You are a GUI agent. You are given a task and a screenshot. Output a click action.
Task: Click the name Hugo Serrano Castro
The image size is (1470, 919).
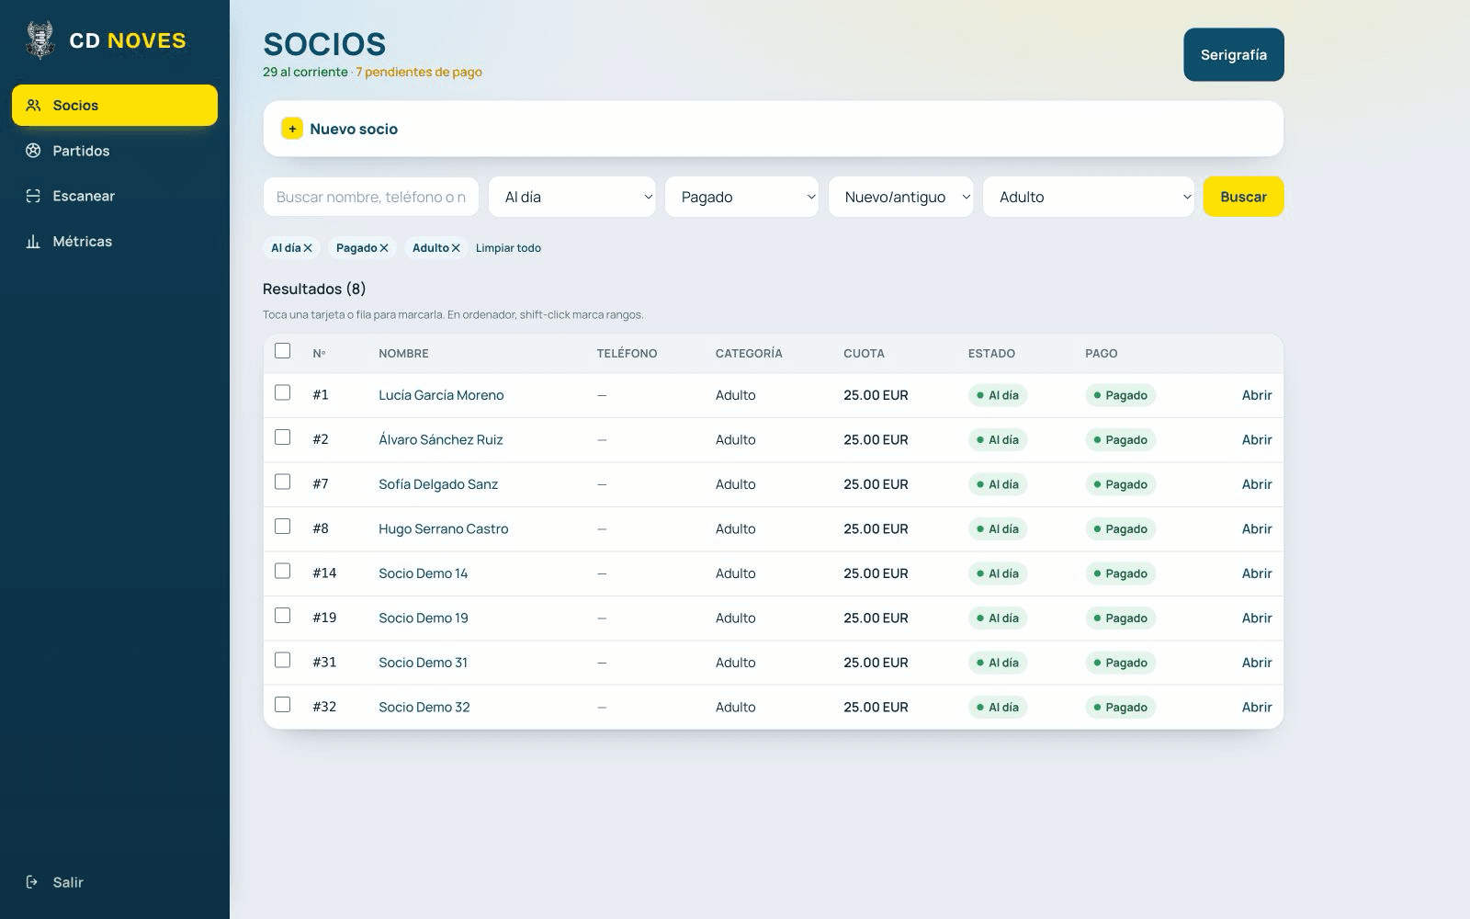(x=444, y=529)
